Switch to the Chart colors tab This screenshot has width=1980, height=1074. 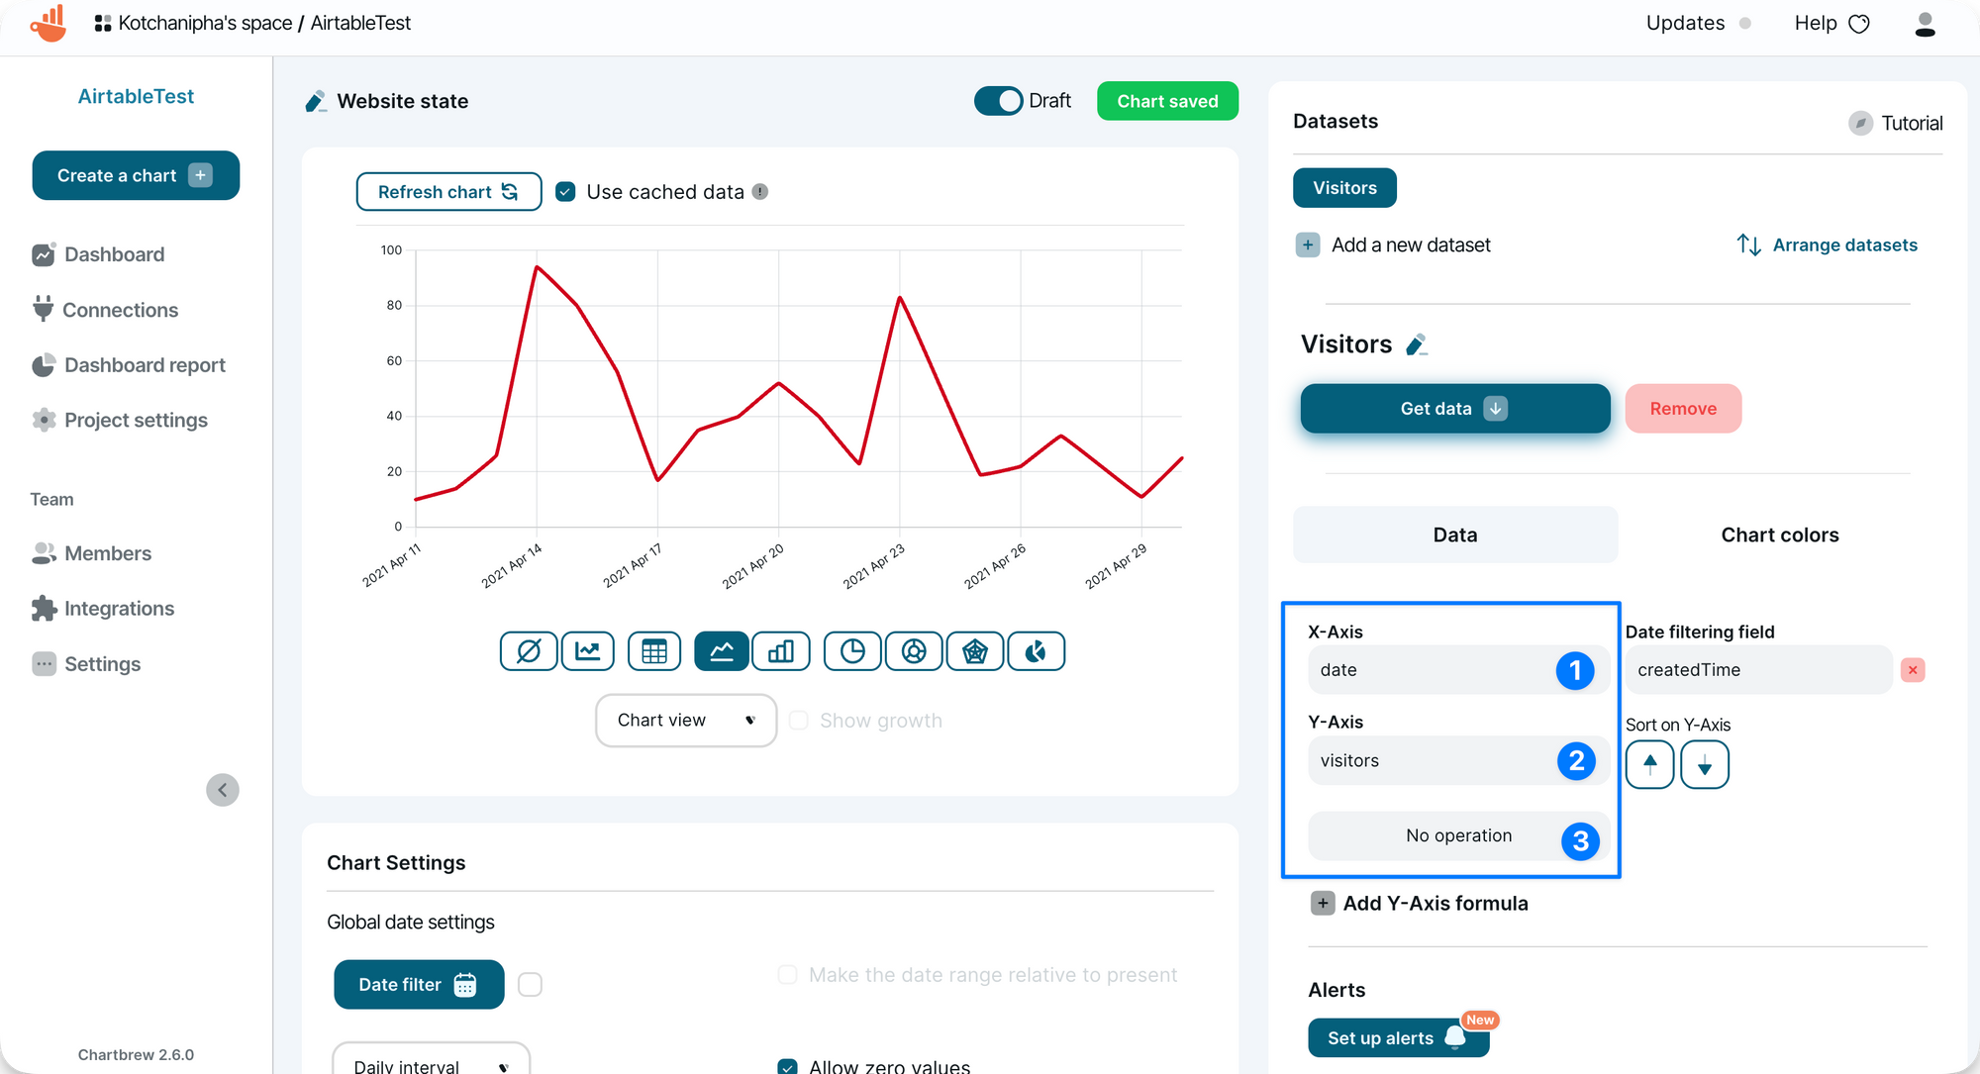(x=1779, y=535)
